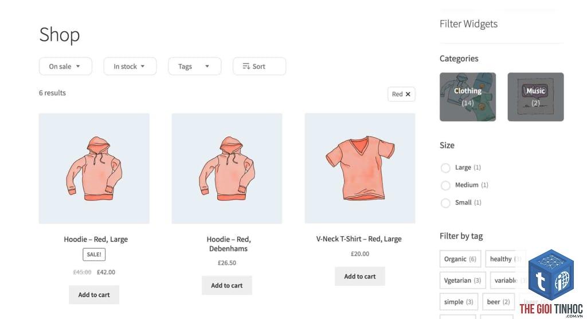
Task: Open the On sale filter dropdown
Action: coord(65,66)
